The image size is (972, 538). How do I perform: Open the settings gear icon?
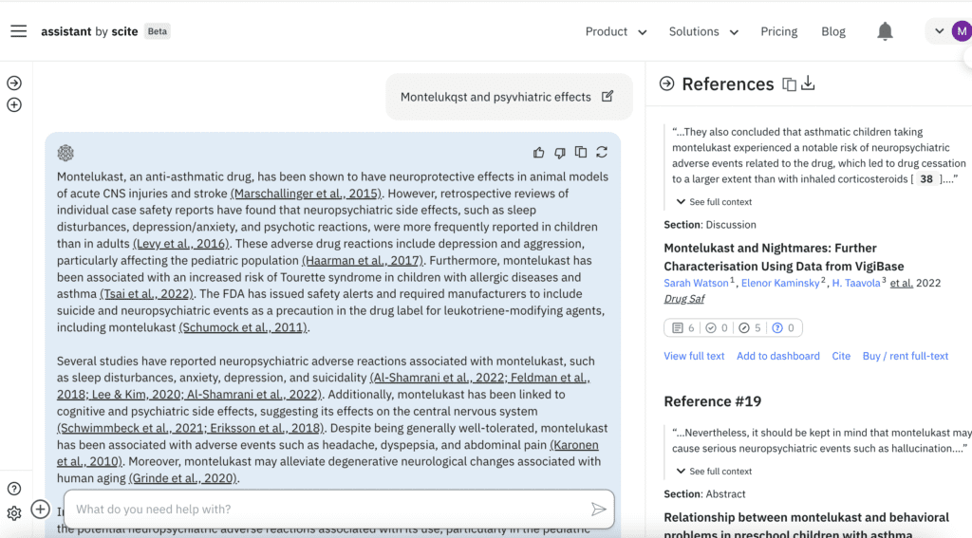[14, 513]
